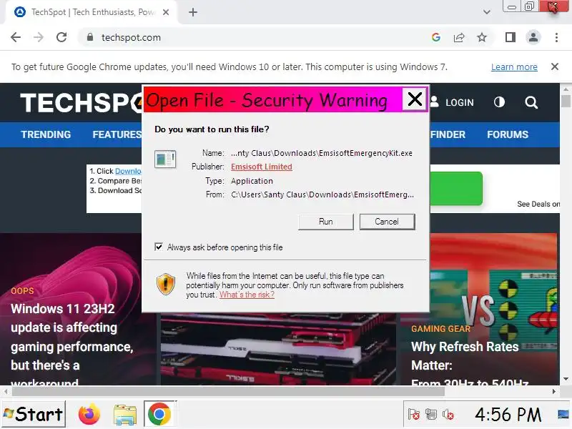Click the horizontal scrollbar left arrow
The width and height of the screenshot is (572, 429).
pyautogui.click(x=6, y=391)
